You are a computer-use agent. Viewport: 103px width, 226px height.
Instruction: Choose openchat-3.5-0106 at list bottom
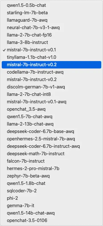click(51, 221)
